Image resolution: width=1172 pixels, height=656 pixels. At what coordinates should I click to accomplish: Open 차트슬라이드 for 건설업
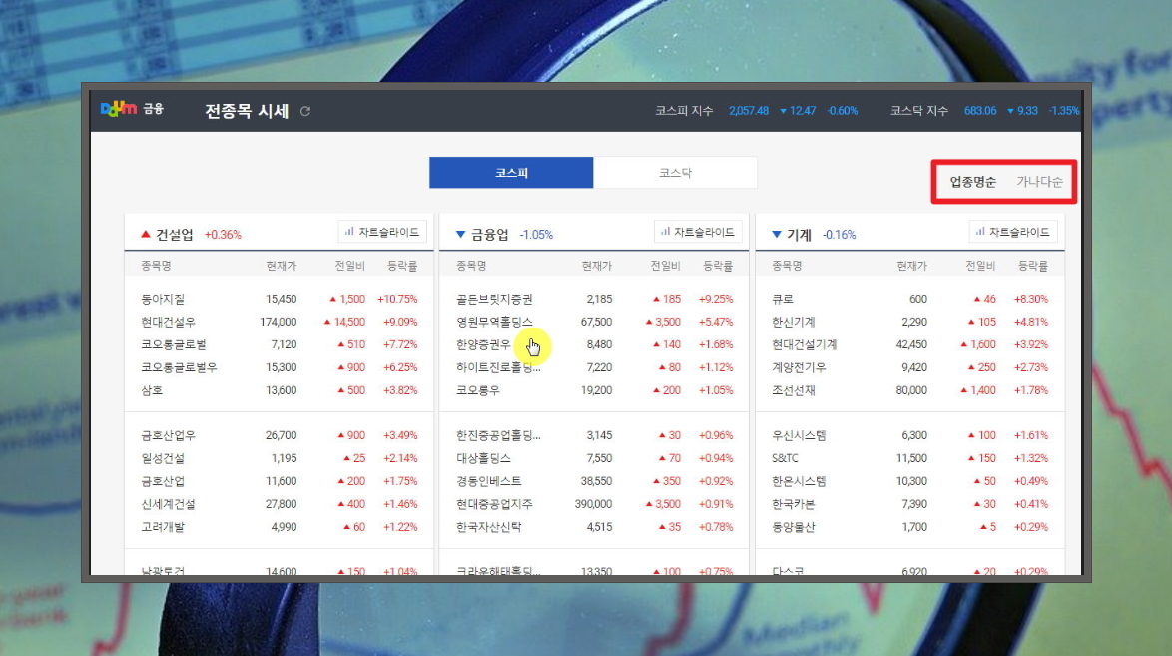pyautogui.click(x=382, y=232)
